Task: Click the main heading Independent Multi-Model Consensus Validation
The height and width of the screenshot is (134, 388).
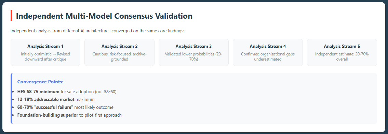Action: click(x=104, y=16)
